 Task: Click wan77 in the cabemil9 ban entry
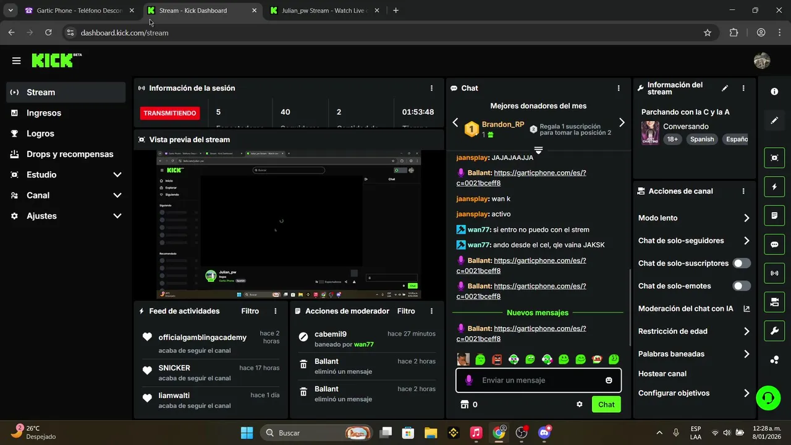coord(364,344)
